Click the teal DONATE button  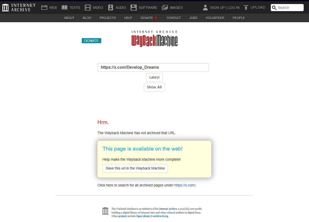click(91, 41)
